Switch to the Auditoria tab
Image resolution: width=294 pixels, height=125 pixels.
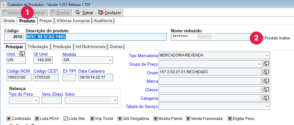pos(103,21)
